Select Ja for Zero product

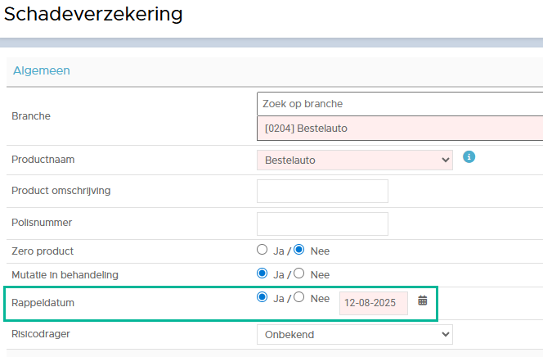(x=263, y=250)
